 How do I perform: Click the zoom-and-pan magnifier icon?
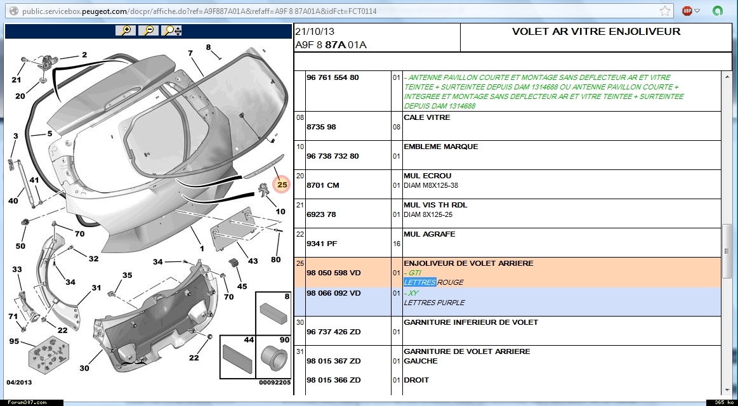[x=171, y=30]
